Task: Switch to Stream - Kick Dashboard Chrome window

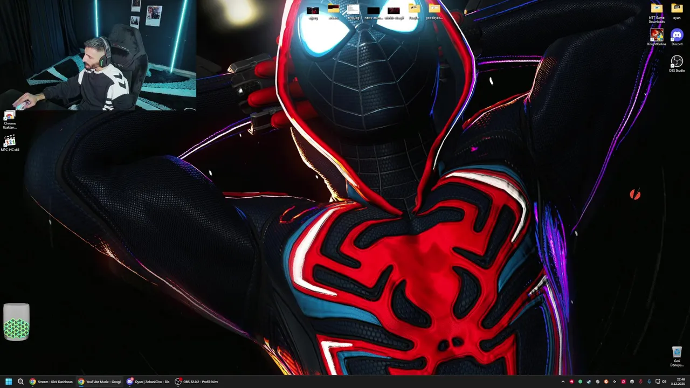Action: [x=51, y=382]
